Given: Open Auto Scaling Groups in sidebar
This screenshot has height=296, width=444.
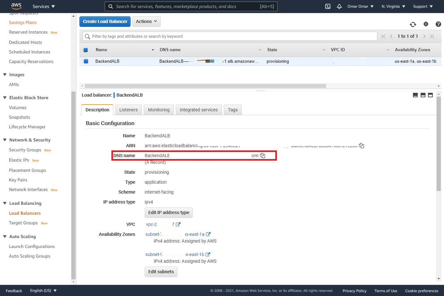Looking at the screenshot, I should (x=29, y=256).
